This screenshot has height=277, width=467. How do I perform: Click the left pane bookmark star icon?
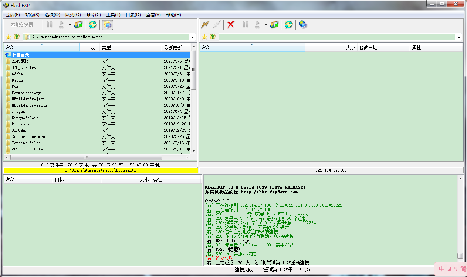[x=9, y=37]
